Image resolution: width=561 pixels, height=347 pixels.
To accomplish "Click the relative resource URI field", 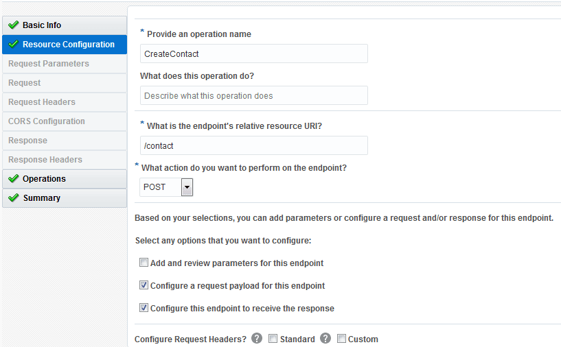I will [x=253, y=145].
